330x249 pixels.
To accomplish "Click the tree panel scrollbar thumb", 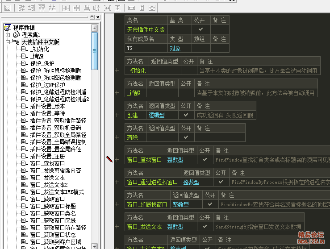I will (x=95, y=51).
